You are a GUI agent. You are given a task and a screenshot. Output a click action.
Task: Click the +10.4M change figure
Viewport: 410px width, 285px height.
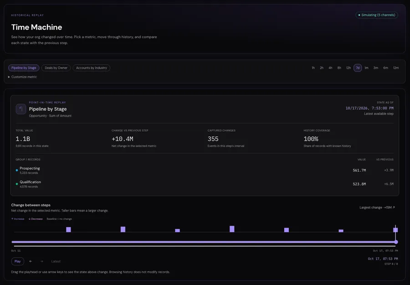pos(123,139)
